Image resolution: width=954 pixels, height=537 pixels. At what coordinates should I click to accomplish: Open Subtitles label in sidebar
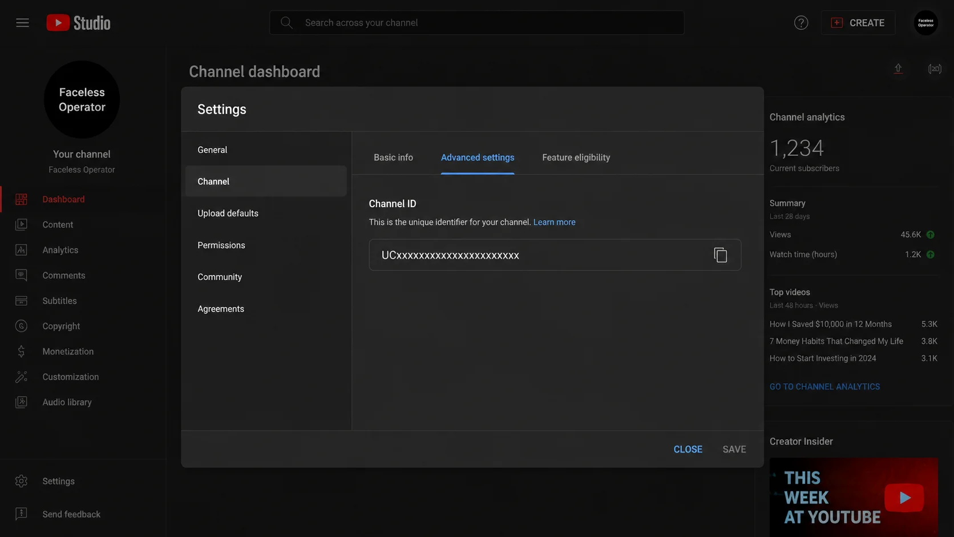point(59,301)
